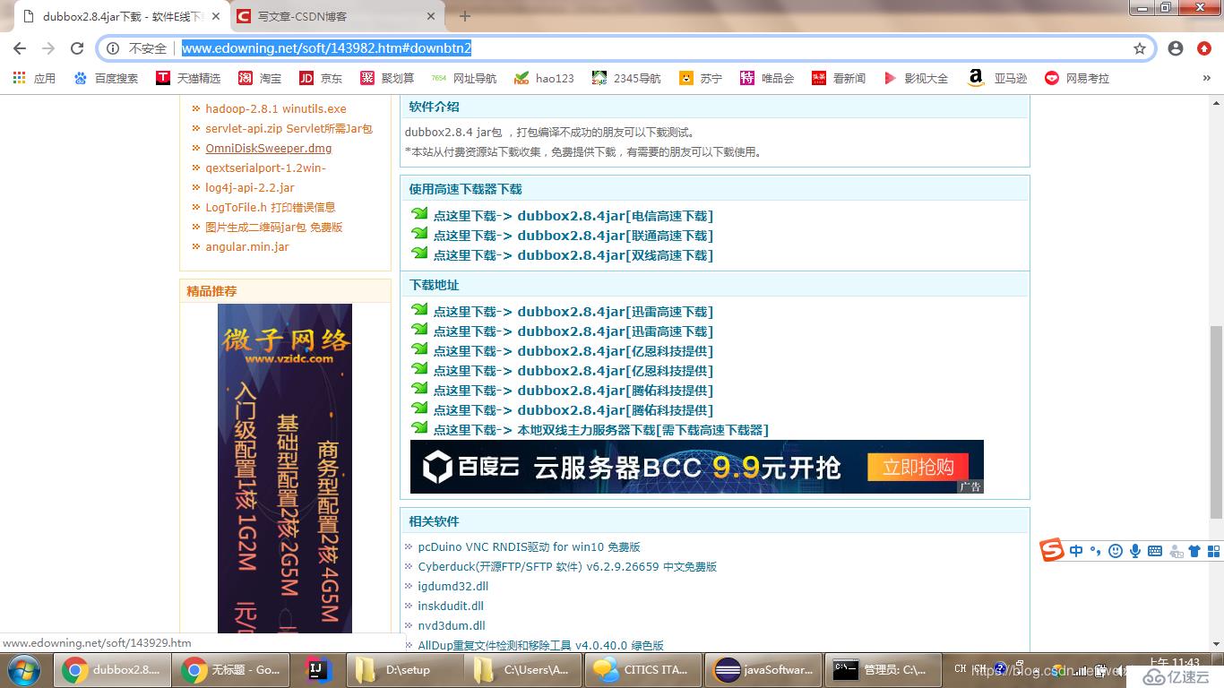Open log4j-api-2.2.jar link

tap(250, 187)
